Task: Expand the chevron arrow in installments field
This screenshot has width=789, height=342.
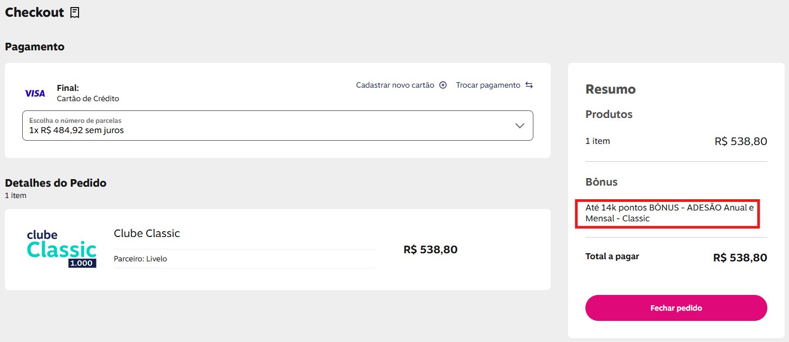Action: point(520,126)
